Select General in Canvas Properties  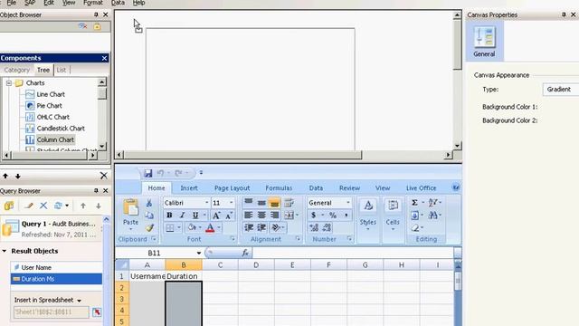click(484, 42)
